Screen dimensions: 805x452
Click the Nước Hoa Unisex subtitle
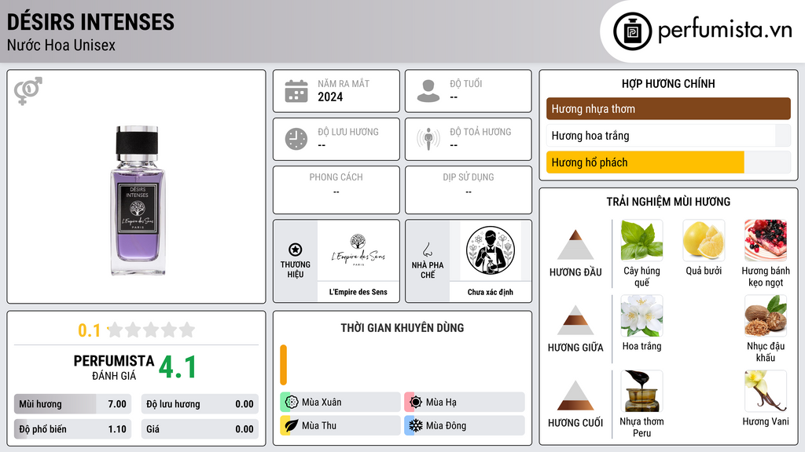click(x=61, y=45)
